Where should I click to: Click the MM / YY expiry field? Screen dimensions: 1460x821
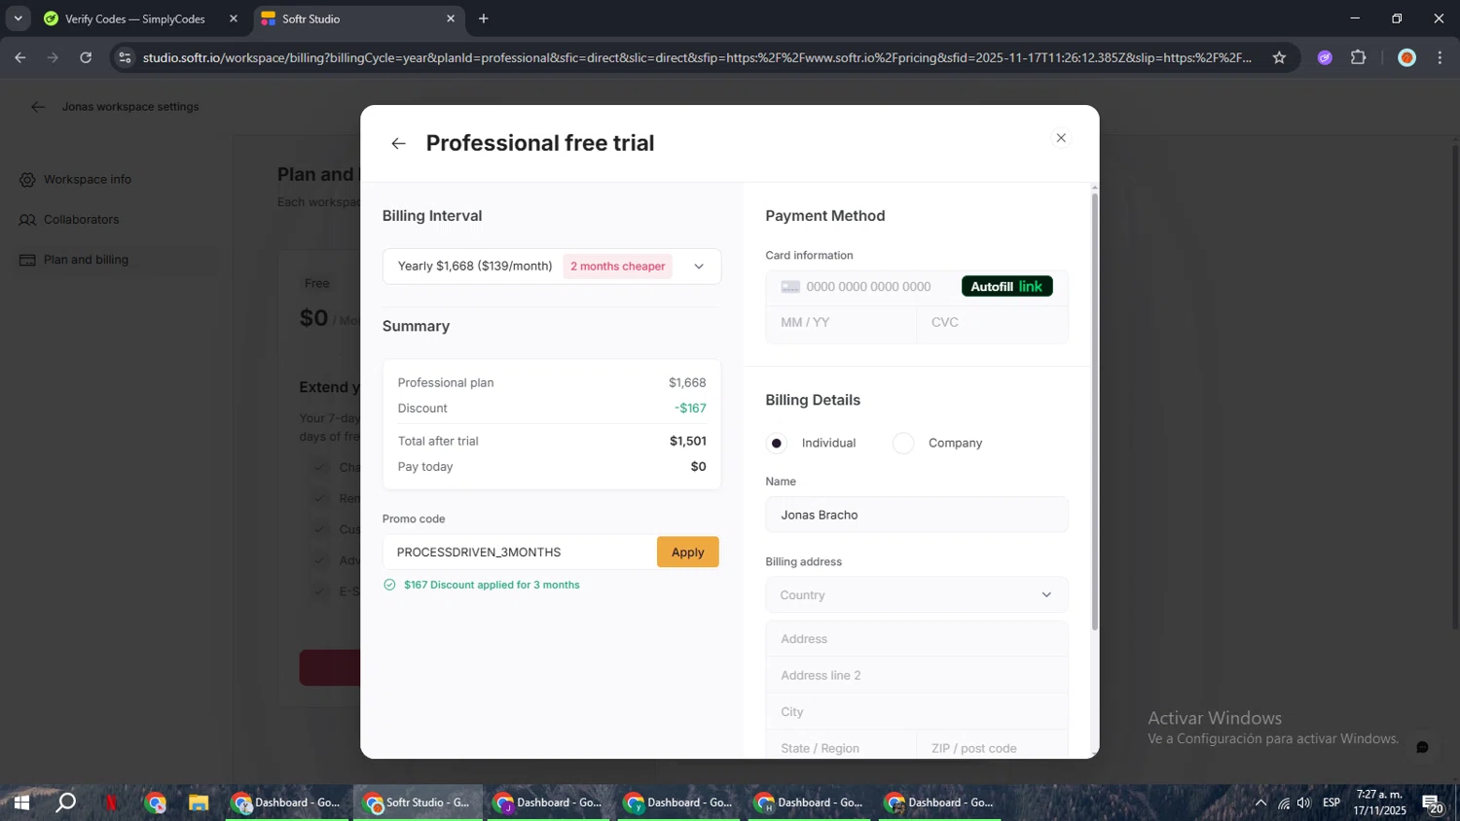tap(841, 323)
